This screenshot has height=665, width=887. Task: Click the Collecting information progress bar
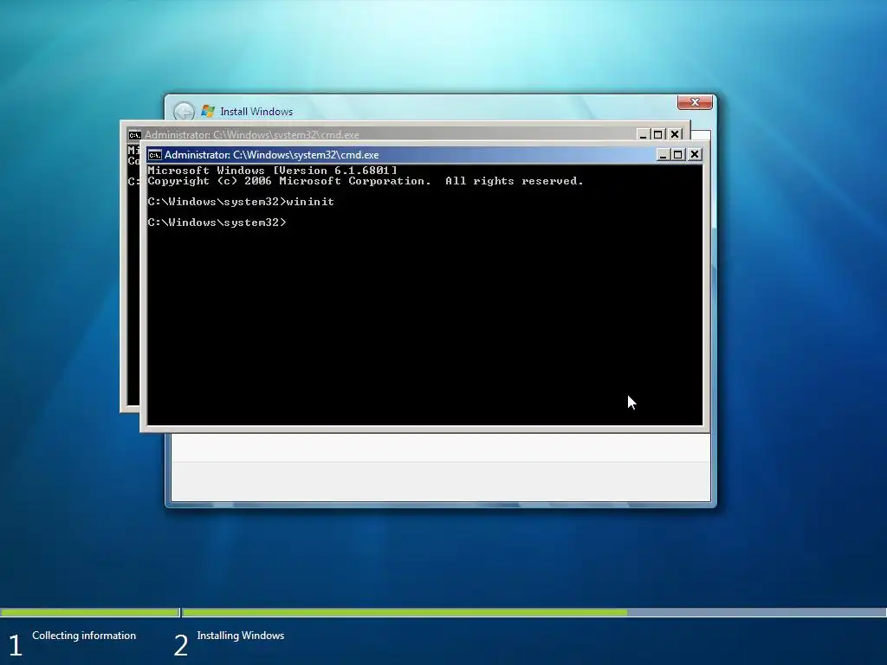(89, 612)
